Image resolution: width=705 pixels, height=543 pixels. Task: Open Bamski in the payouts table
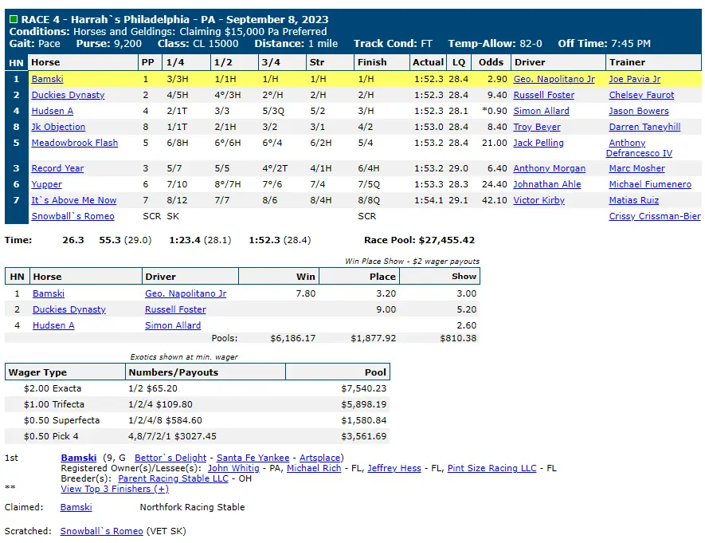(49, 293)
